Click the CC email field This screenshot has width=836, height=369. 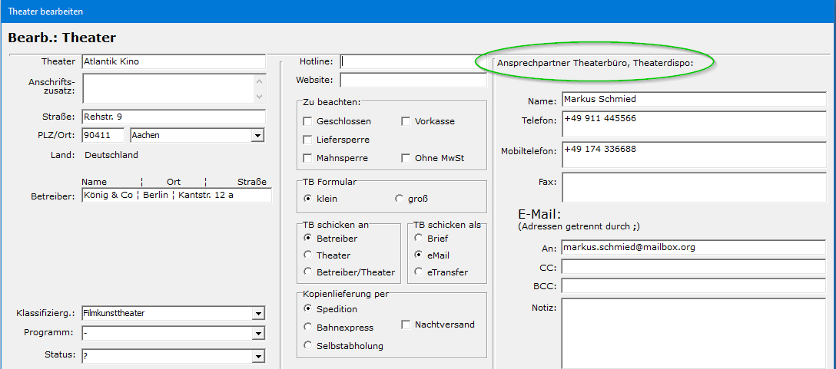click(692, 267)
